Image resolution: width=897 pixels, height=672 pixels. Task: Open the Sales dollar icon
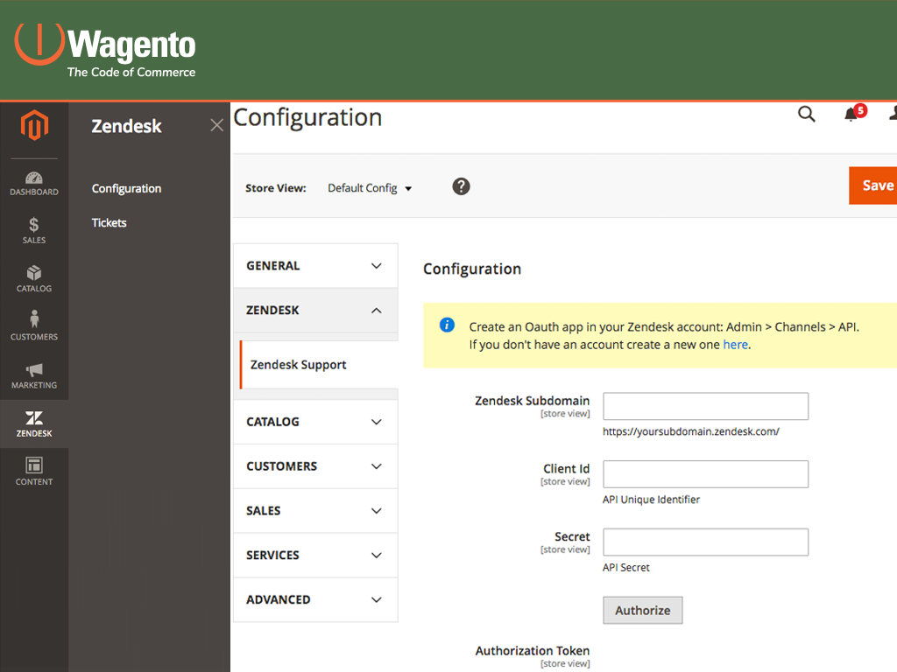(x=34, y=231)
